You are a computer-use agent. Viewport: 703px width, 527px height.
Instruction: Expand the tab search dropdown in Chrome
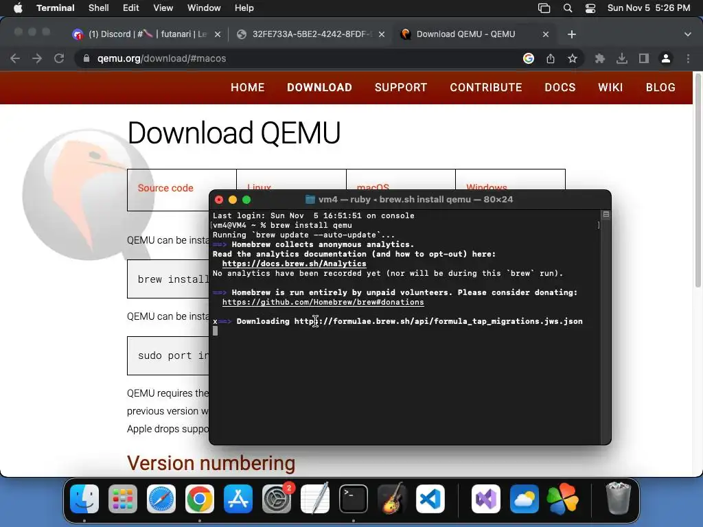[688, 34]
